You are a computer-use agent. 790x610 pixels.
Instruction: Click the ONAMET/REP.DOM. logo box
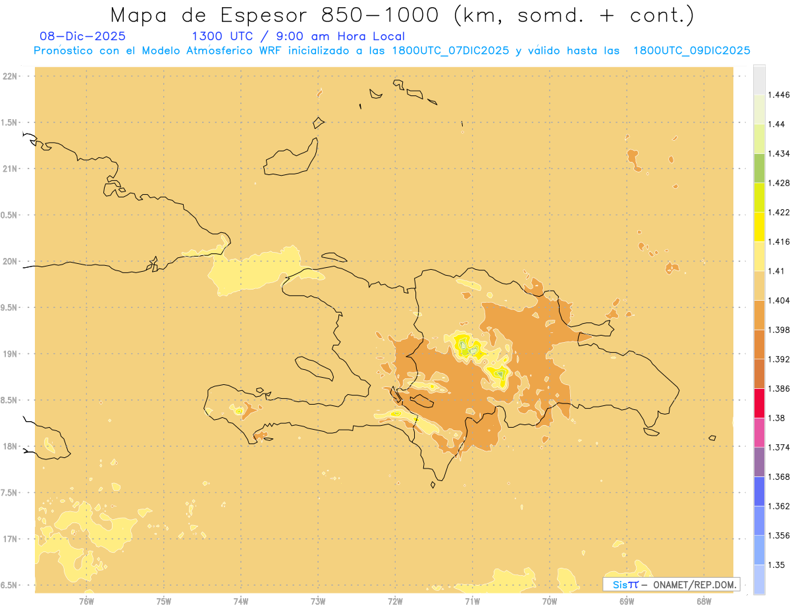(x=671, y=584)
